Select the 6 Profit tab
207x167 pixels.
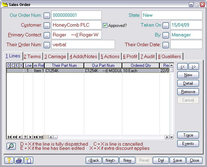(130, 56)
